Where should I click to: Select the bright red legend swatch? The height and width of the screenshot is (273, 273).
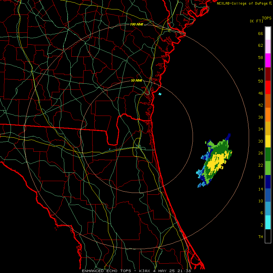click(268, 87)
